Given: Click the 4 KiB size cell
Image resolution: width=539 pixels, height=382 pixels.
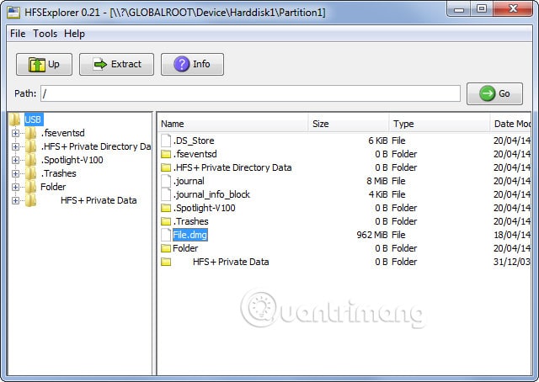Looking at the screenshot, I should point(378,194).
